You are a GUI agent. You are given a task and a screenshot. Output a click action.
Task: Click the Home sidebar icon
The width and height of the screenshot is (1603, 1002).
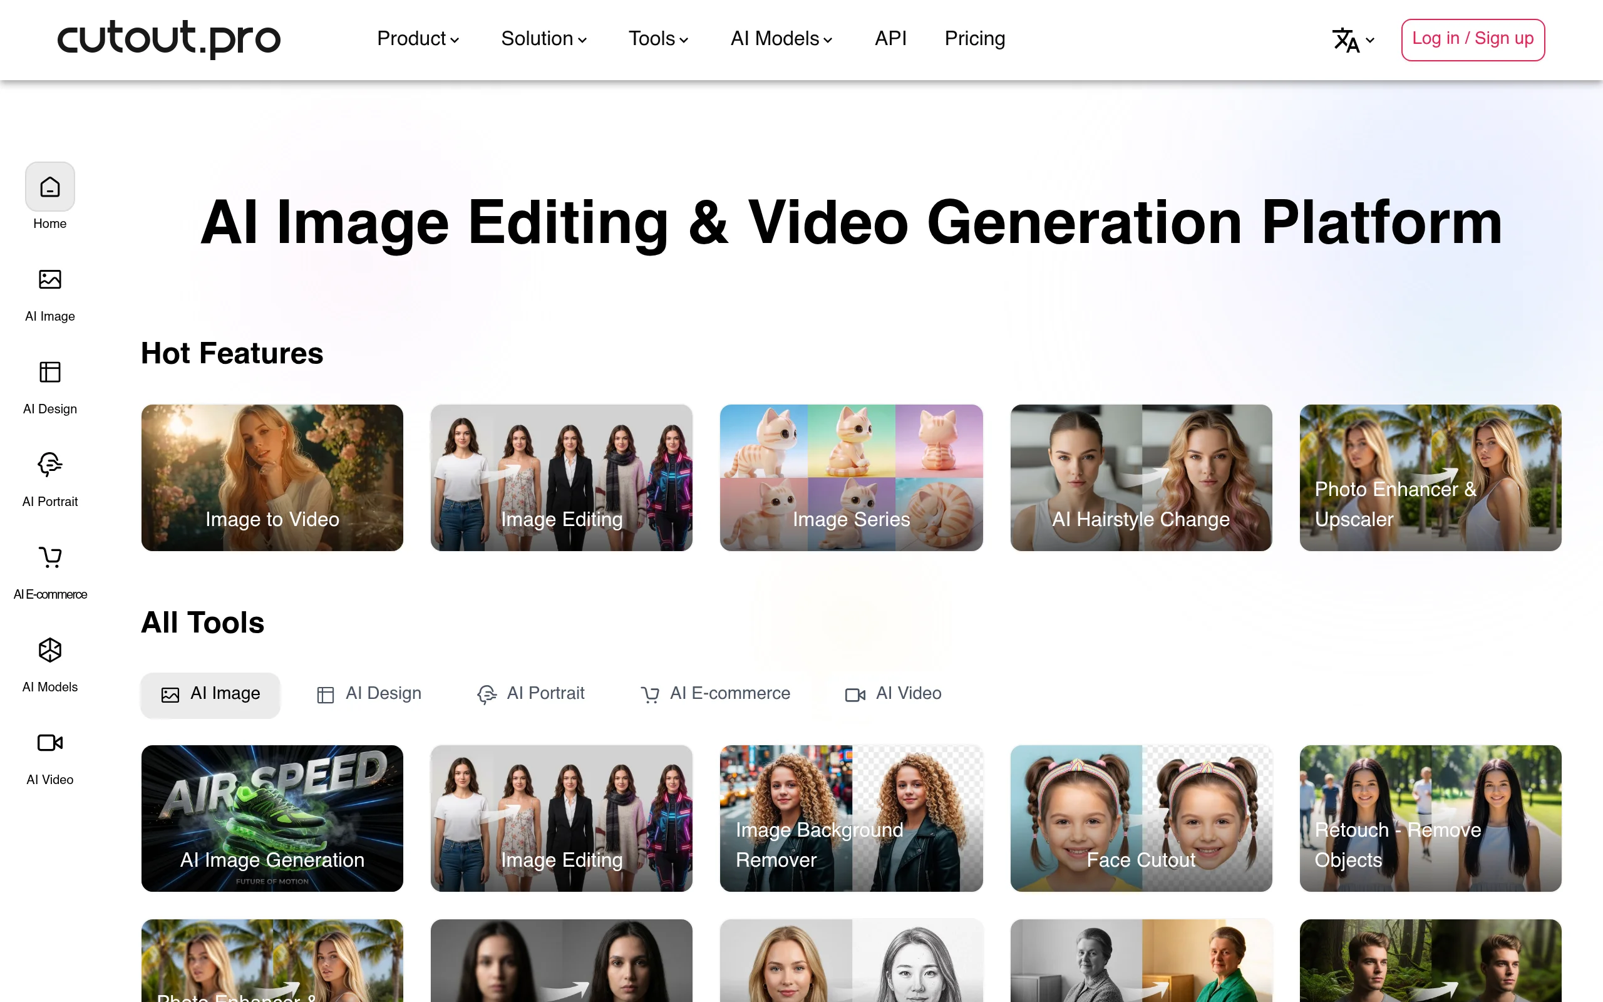(x=49, y=187)
